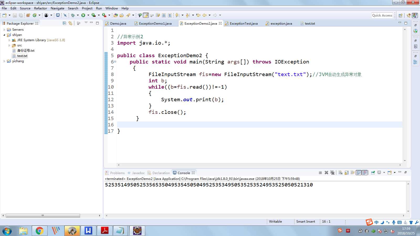Expand the yichang project node
The image size is (420, 236).
4,61
